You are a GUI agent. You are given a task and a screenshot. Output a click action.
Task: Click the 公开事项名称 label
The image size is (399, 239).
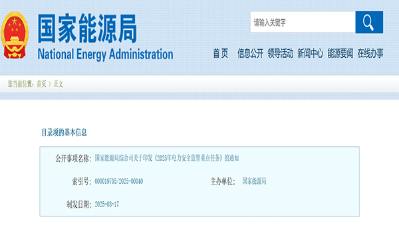click(73, 159)
